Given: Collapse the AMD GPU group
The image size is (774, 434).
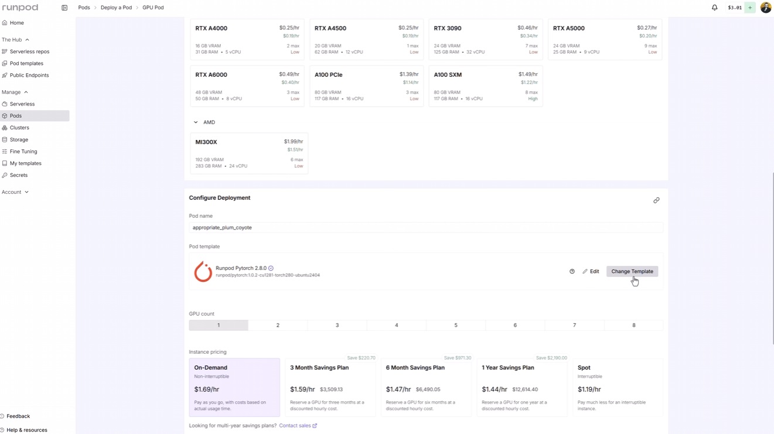Looking at the screenshot, I should 196,122.
